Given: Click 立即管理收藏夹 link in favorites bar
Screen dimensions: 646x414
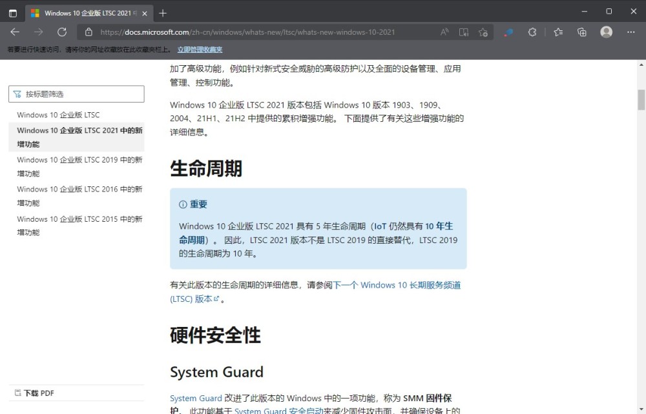Looking at the screenshot, I should [200, 50].
